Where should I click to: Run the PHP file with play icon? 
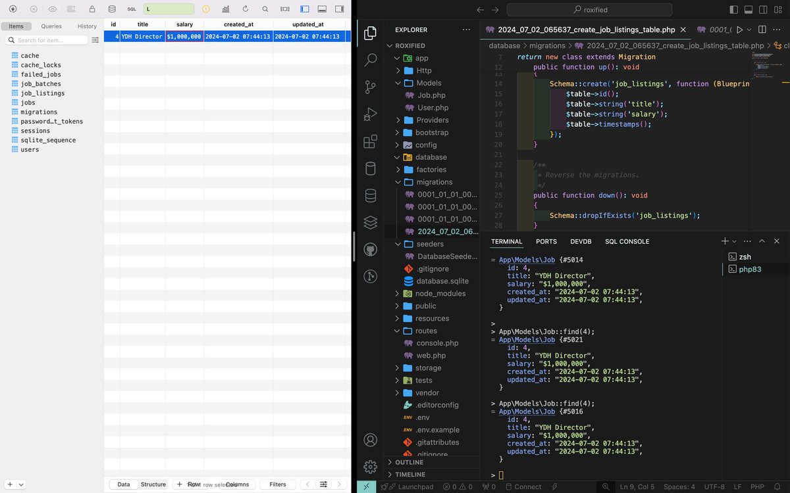pyautogui.click(x=739, y=30)
